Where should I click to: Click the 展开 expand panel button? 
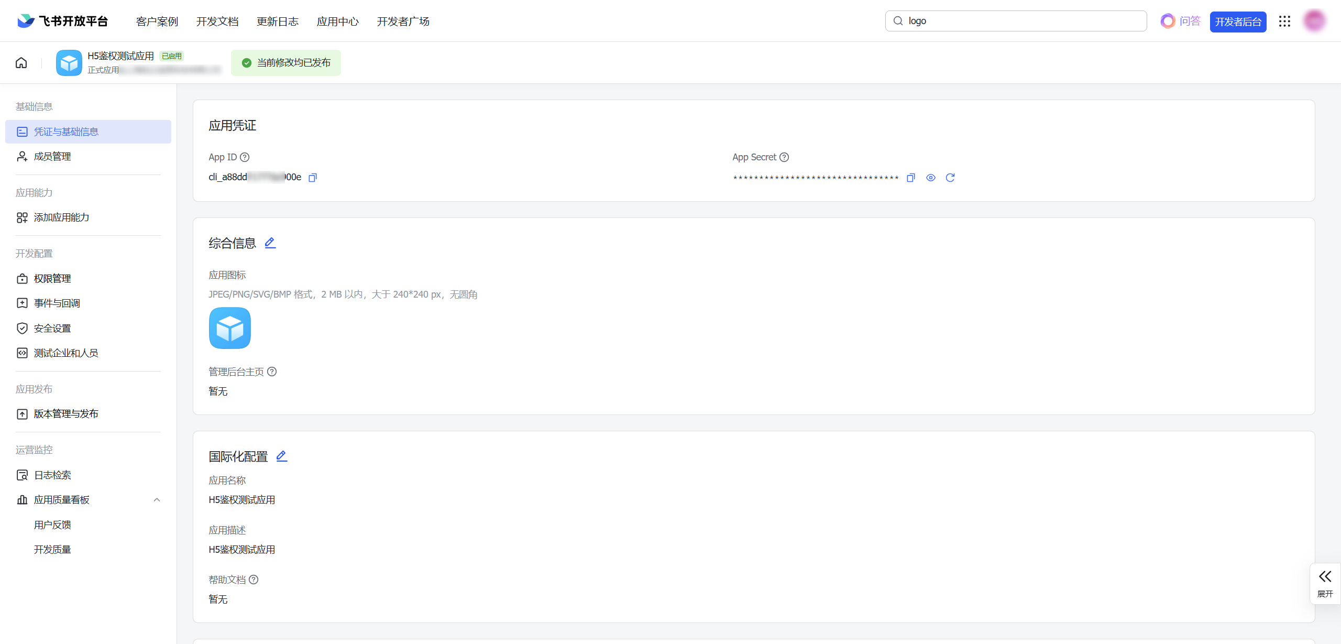click(1325, 584)
